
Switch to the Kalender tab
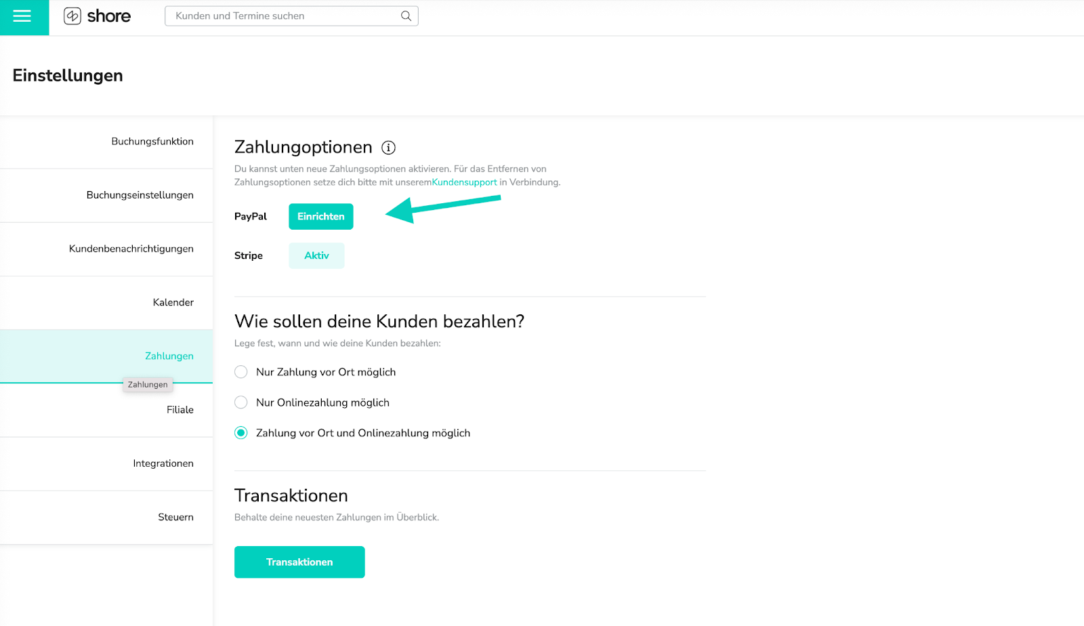pos(106,302)
